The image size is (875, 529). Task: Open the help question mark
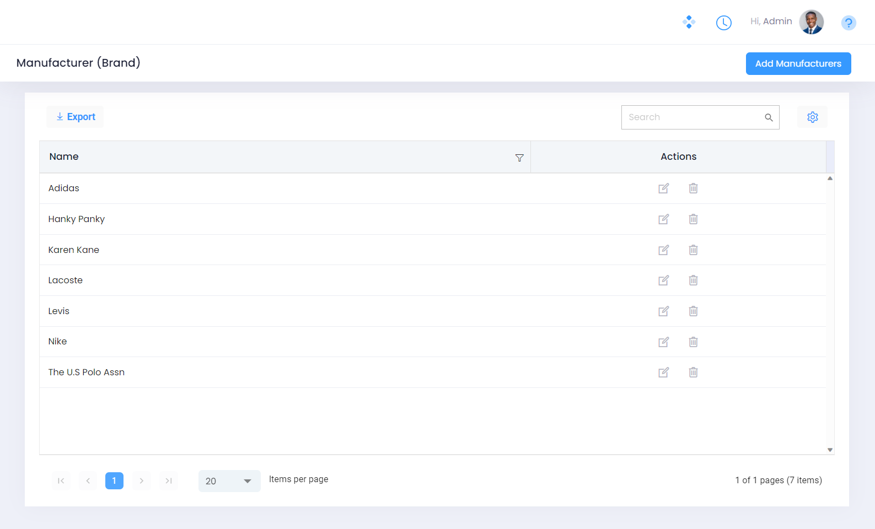(x=849, y=23)
